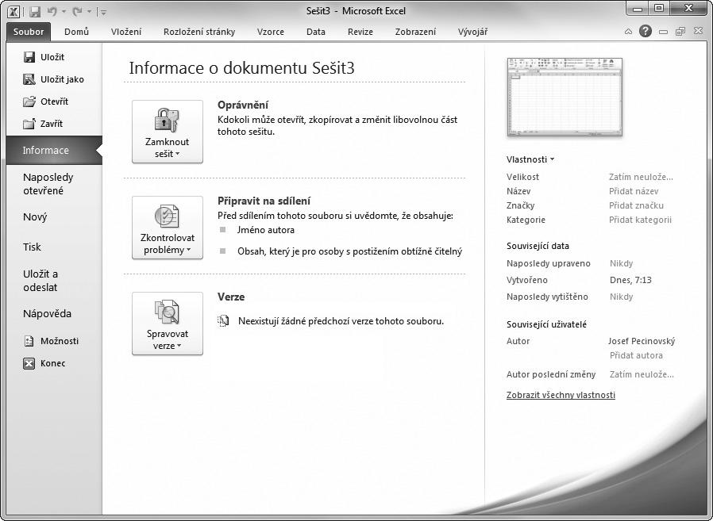The image size is (713, 521).
Task: Open the Zobrazení tab
Action: click(415, 32)
